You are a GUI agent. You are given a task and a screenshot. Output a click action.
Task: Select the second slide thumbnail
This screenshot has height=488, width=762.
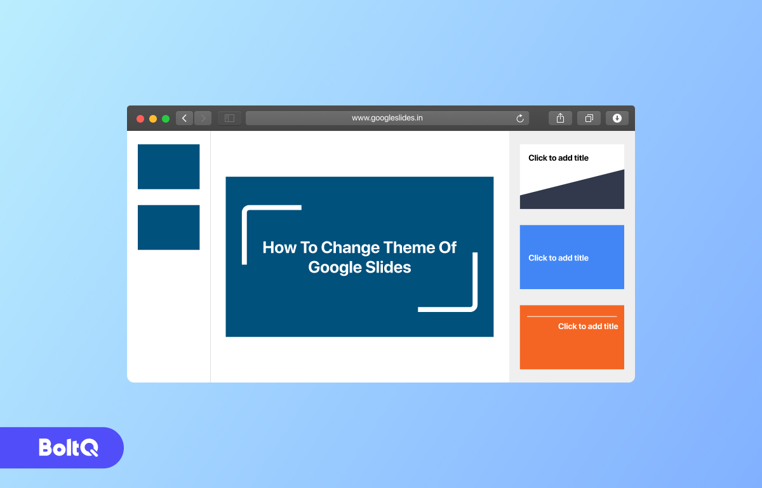click(x=168, y=227)
